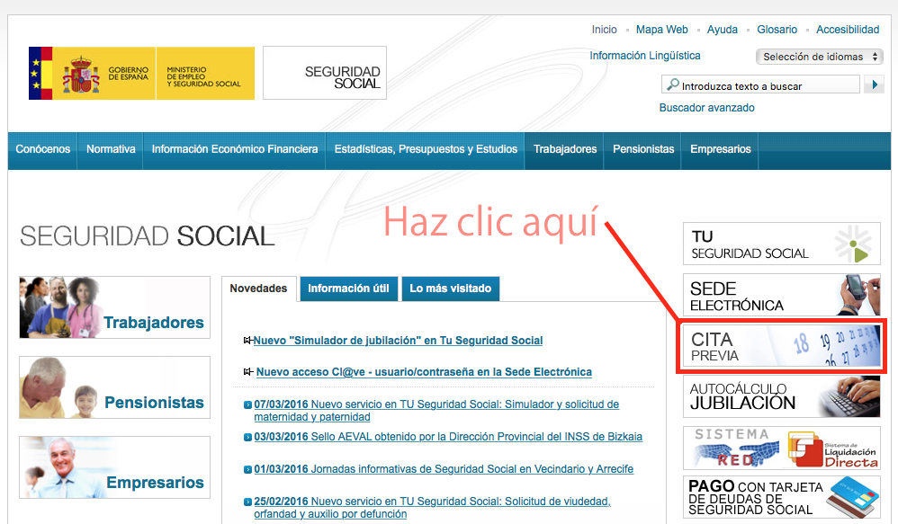Open Nuevo acceso Cl@ve usuario/contraseña link

tap(424, 372)
